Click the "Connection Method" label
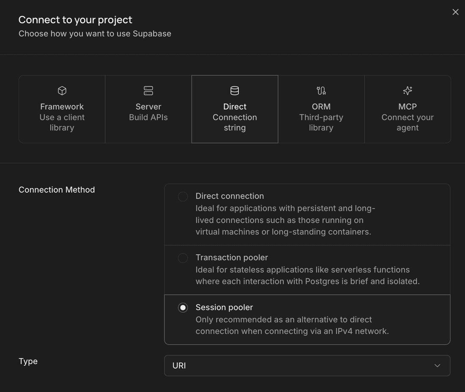The height and width of the screenshot is (392, 465). click(x=57, y=190)
